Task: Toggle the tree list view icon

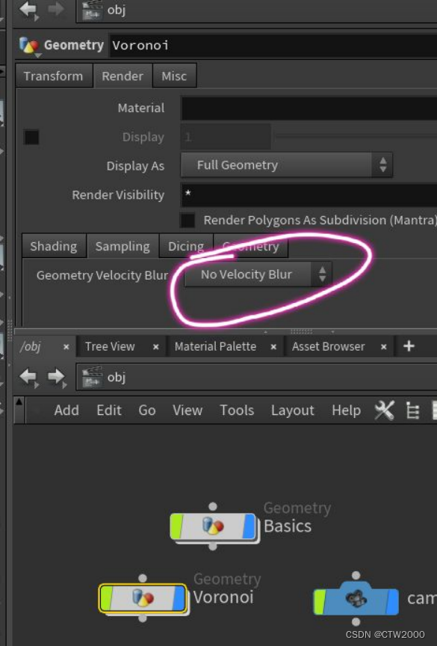Action: click(412, 410)
